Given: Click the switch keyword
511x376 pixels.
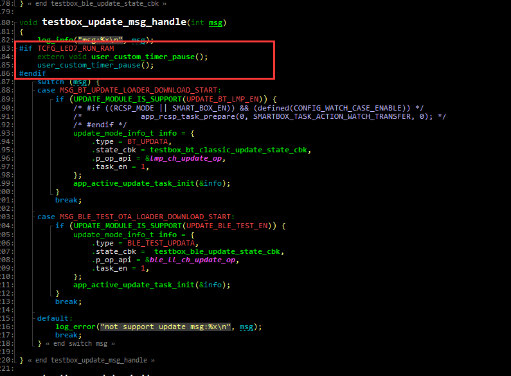Looking at the screenshot, I should 51,82.
